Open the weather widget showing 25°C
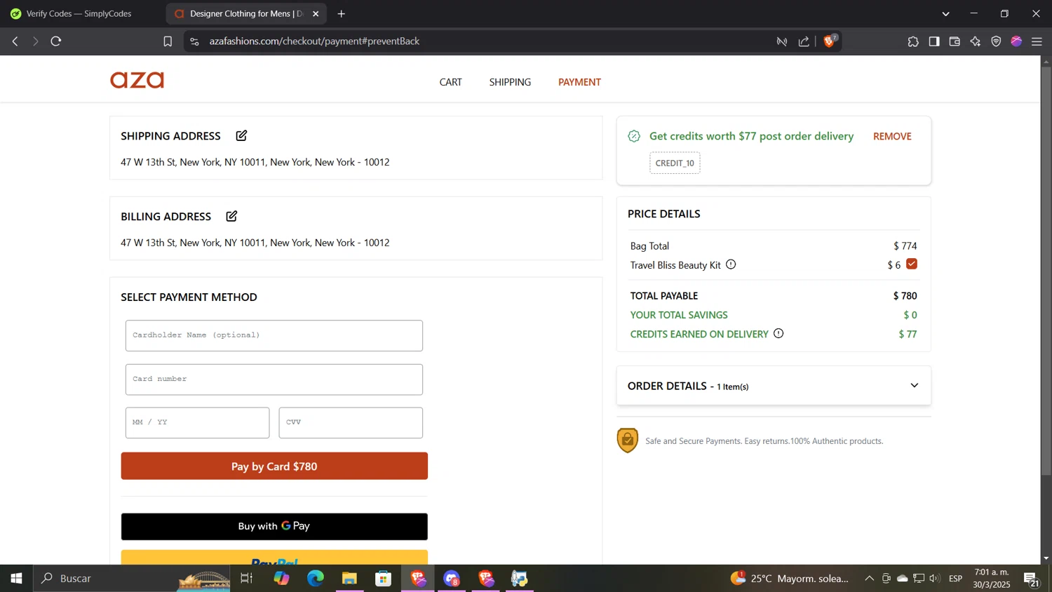 790,578
